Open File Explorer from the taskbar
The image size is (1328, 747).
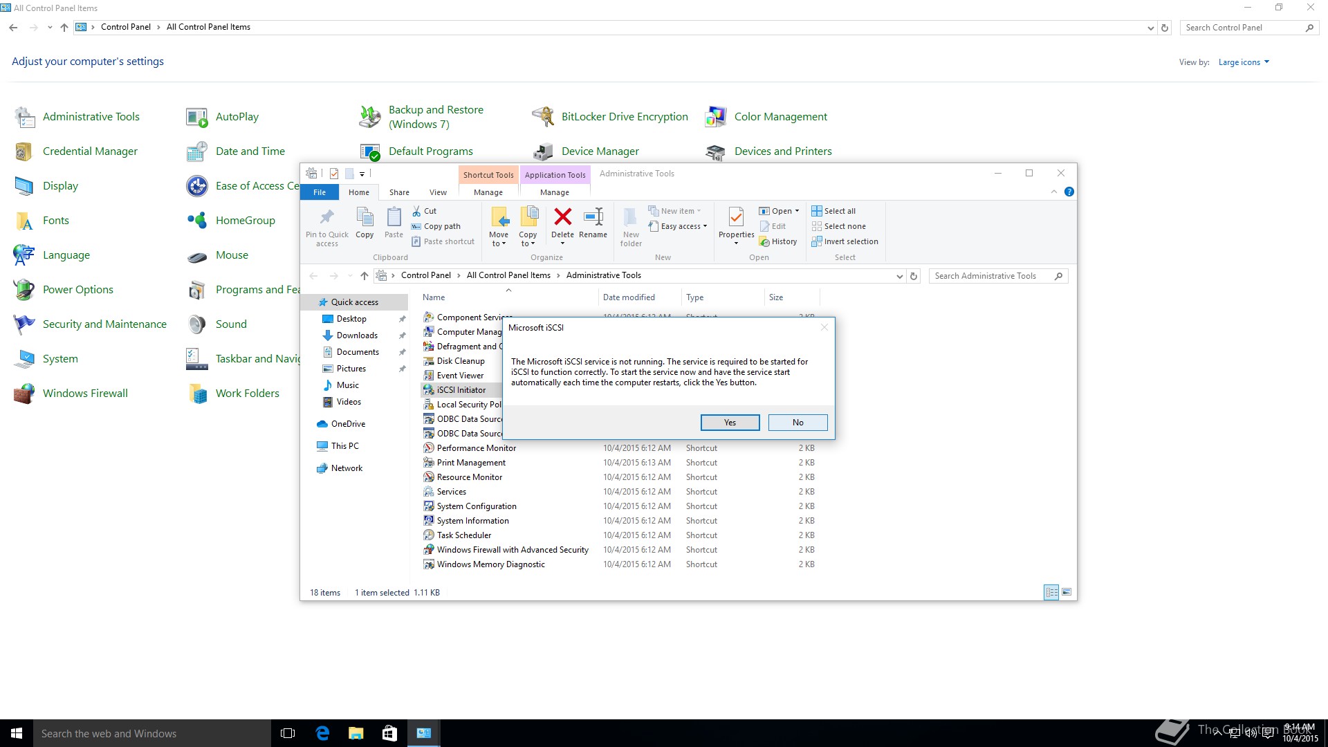click(x=356, y=733)
